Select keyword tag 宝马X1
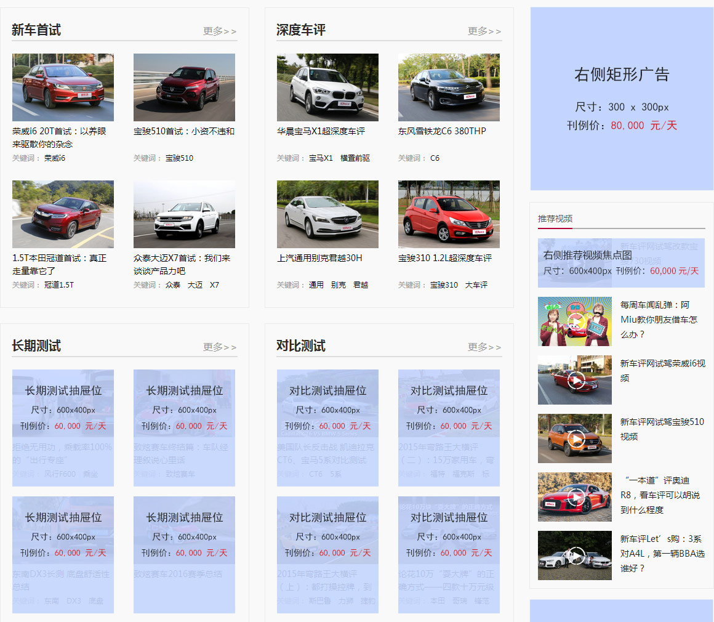 (321, 158)
